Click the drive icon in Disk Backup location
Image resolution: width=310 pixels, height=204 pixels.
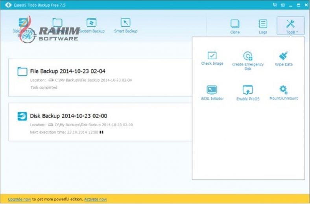tap(51, 125)
